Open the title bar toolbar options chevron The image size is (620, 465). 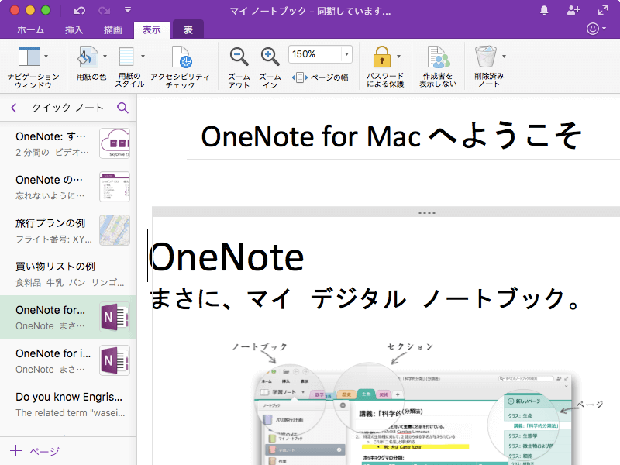click(128, 11)
